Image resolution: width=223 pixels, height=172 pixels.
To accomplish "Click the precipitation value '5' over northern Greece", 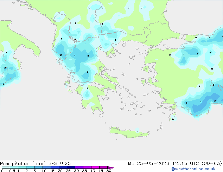I will tap(75, 55).
